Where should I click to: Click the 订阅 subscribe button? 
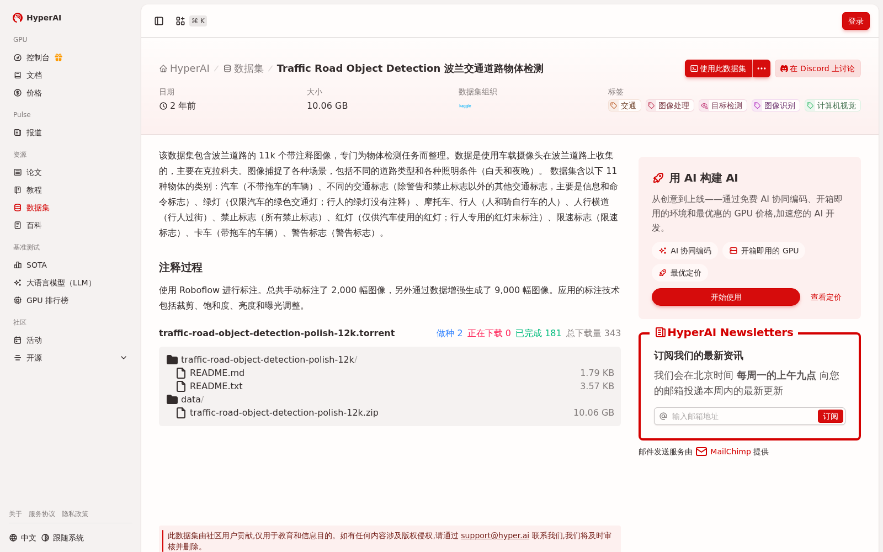[x=830, y=416]
